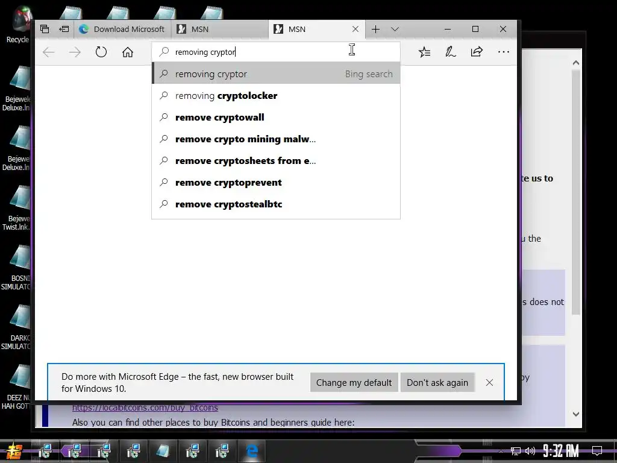Open a new tab with the plus icon

(375, 29)
